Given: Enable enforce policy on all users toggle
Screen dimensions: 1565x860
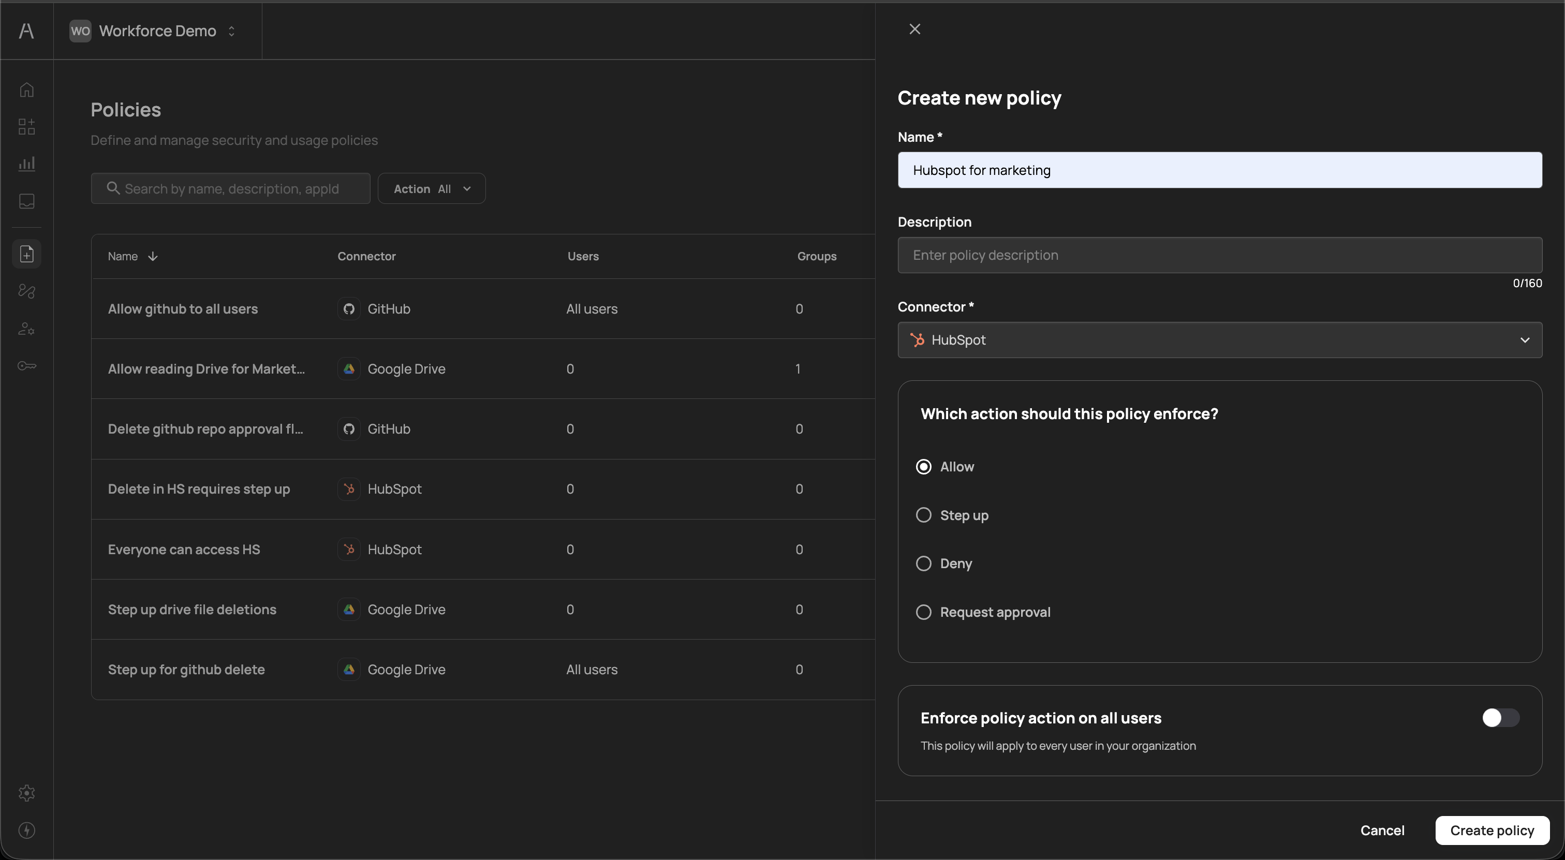Looking at the screenshot, I should [x=1500, y=718].
